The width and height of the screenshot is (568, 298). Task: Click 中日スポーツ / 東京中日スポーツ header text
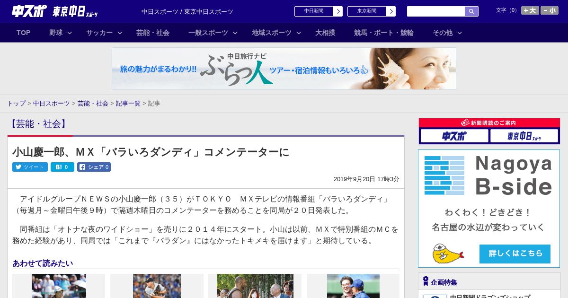(187, 11)
